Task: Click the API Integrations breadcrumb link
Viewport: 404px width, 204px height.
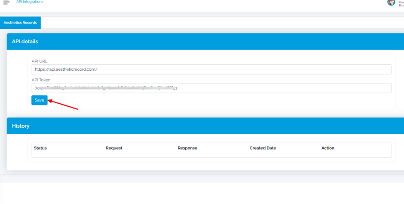Action: (30, 2)
